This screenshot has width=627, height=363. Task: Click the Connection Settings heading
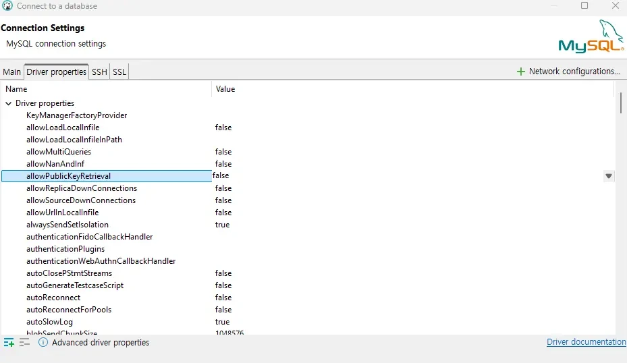[x=43, y=28]
